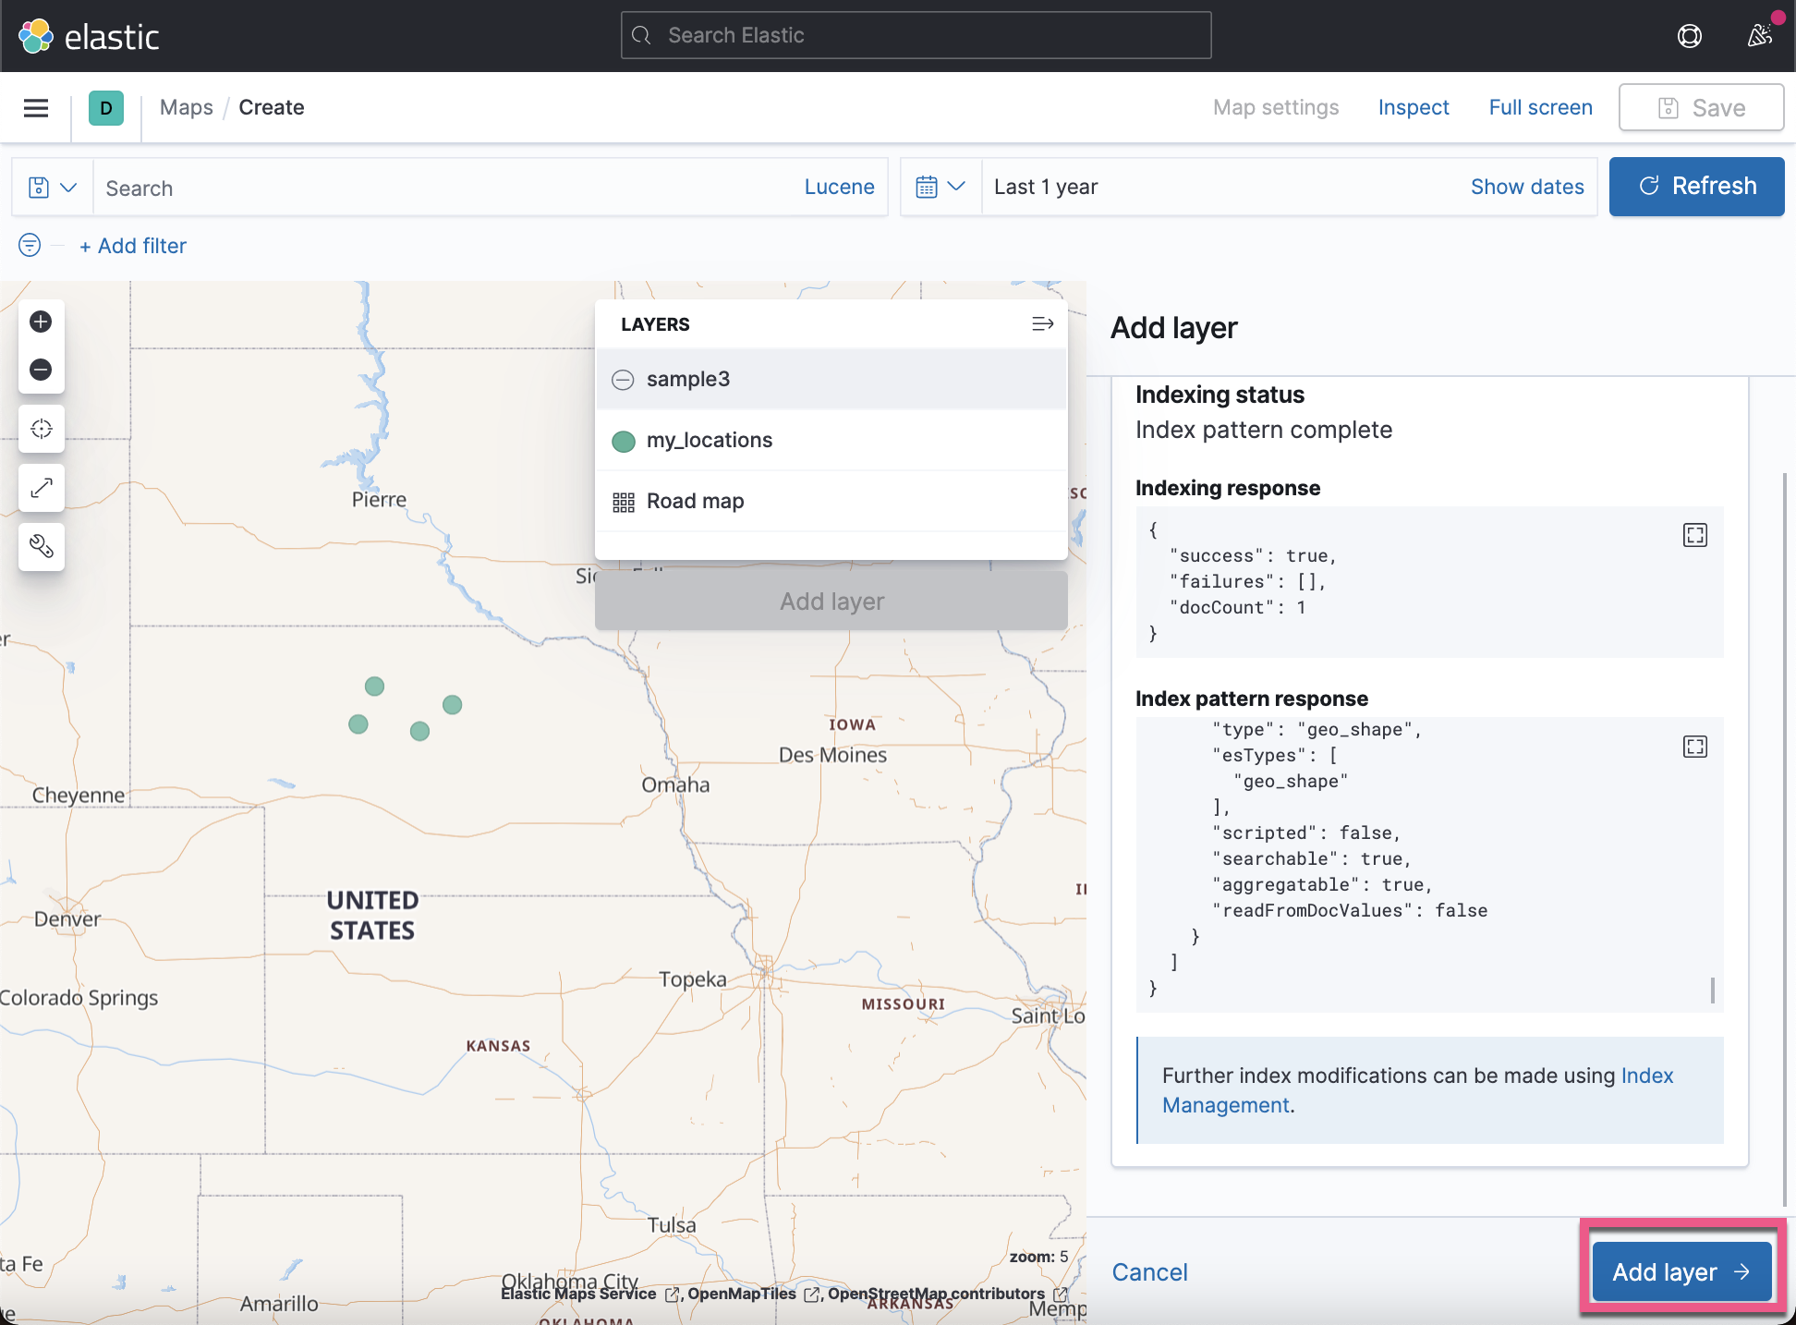Open the help icon in the header

[1690, 35]
